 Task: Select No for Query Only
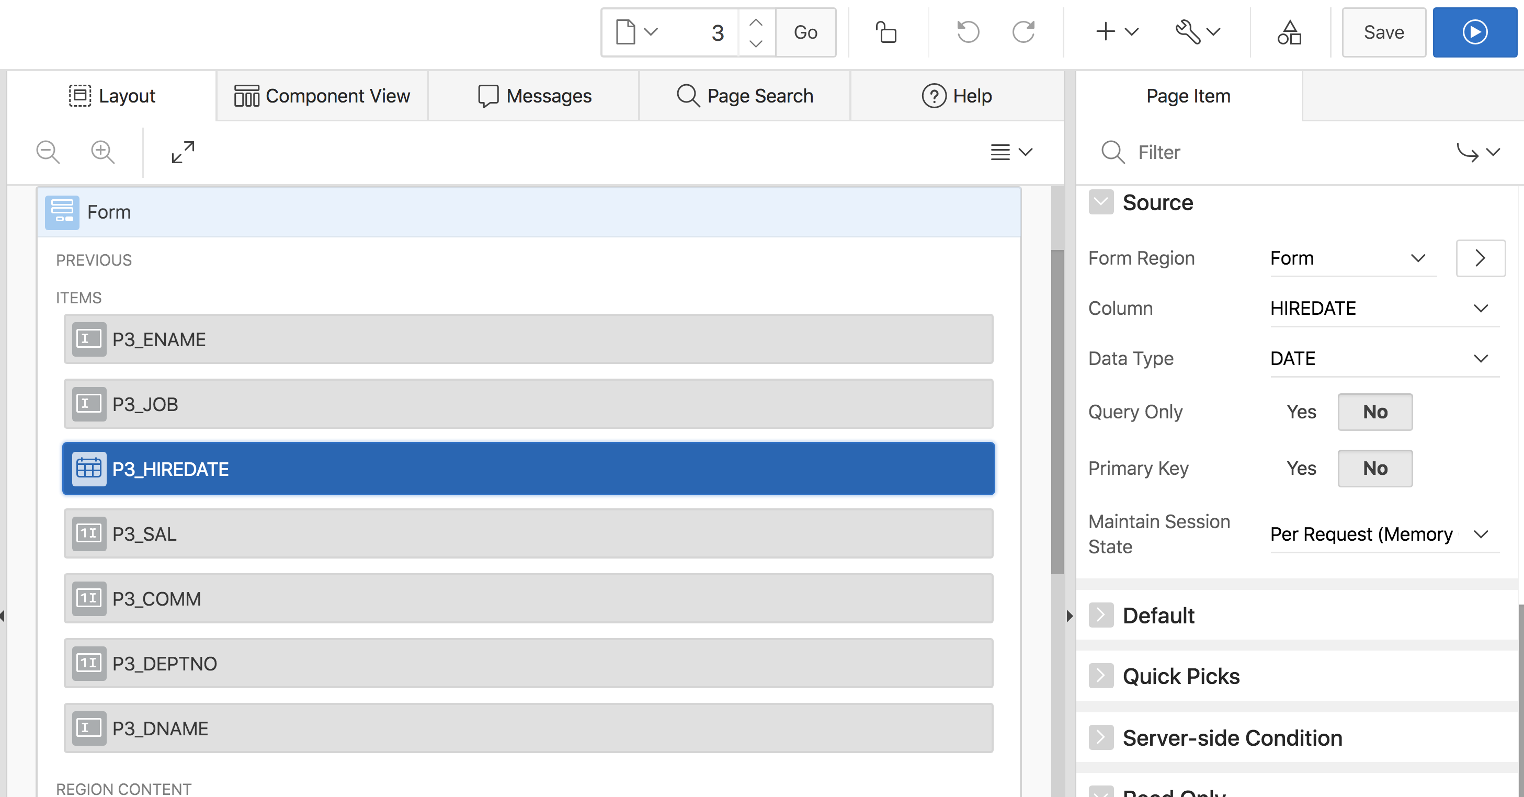pyautogui.click(x=1375, y=412)
